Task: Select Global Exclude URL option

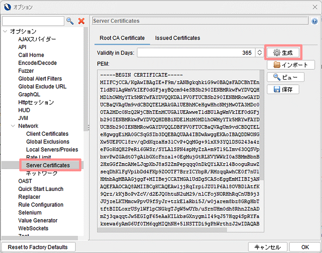Action: 42,87
